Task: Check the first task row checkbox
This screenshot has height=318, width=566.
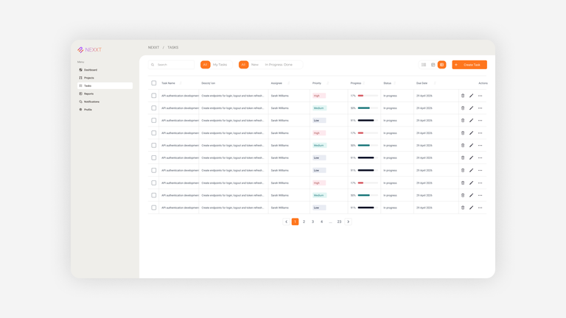Action: tap(154, 96)
